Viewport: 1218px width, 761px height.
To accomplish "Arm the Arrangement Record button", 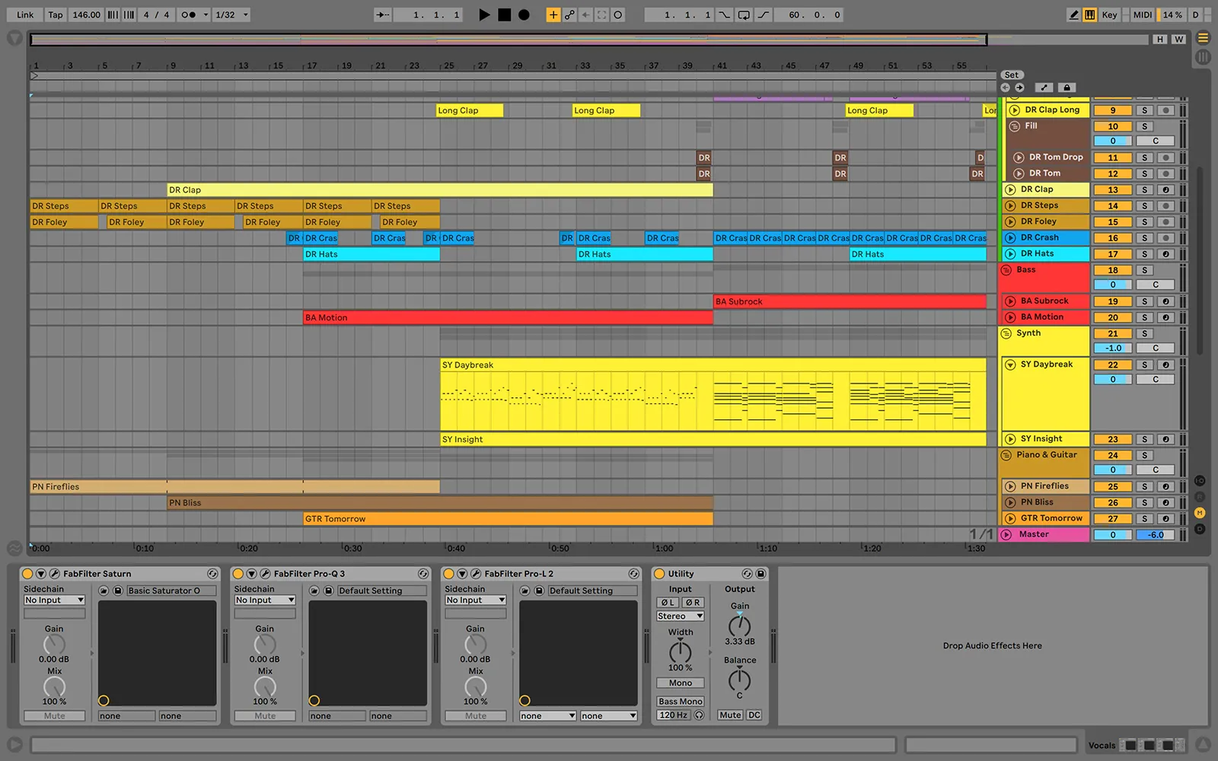I will (524, 14).
